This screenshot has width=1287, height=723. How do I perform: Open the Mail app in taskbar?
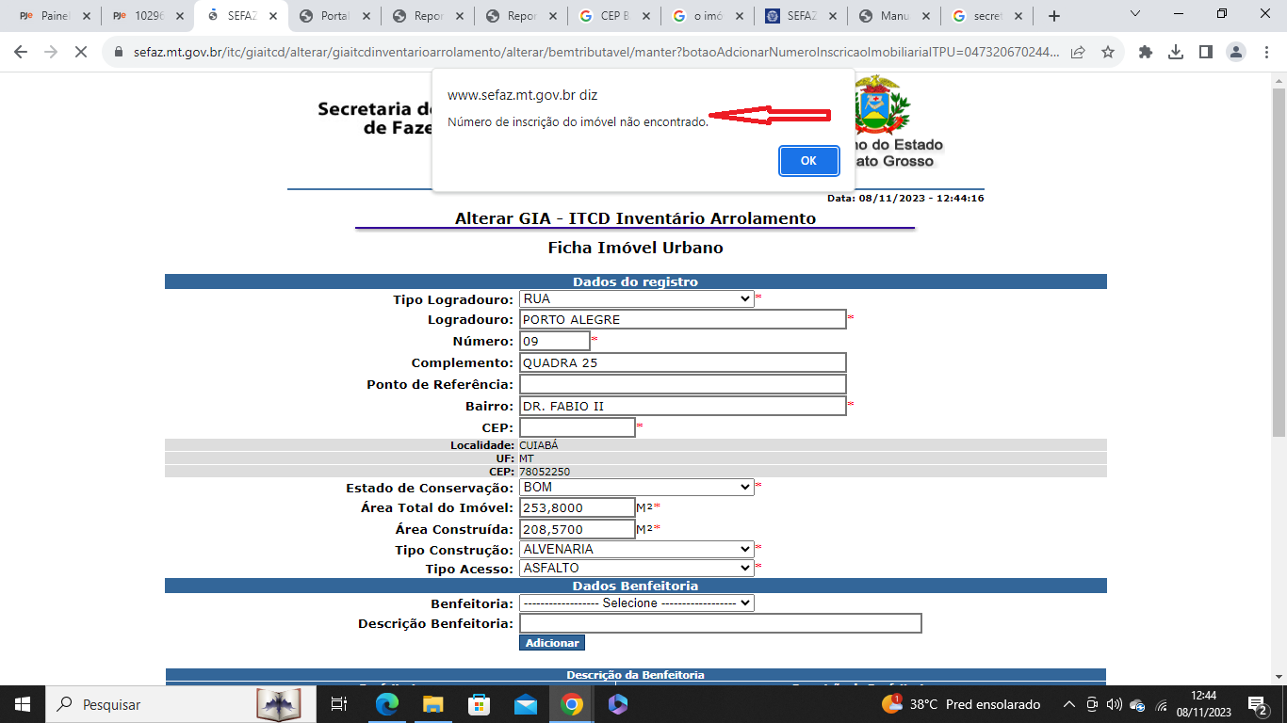525,704
